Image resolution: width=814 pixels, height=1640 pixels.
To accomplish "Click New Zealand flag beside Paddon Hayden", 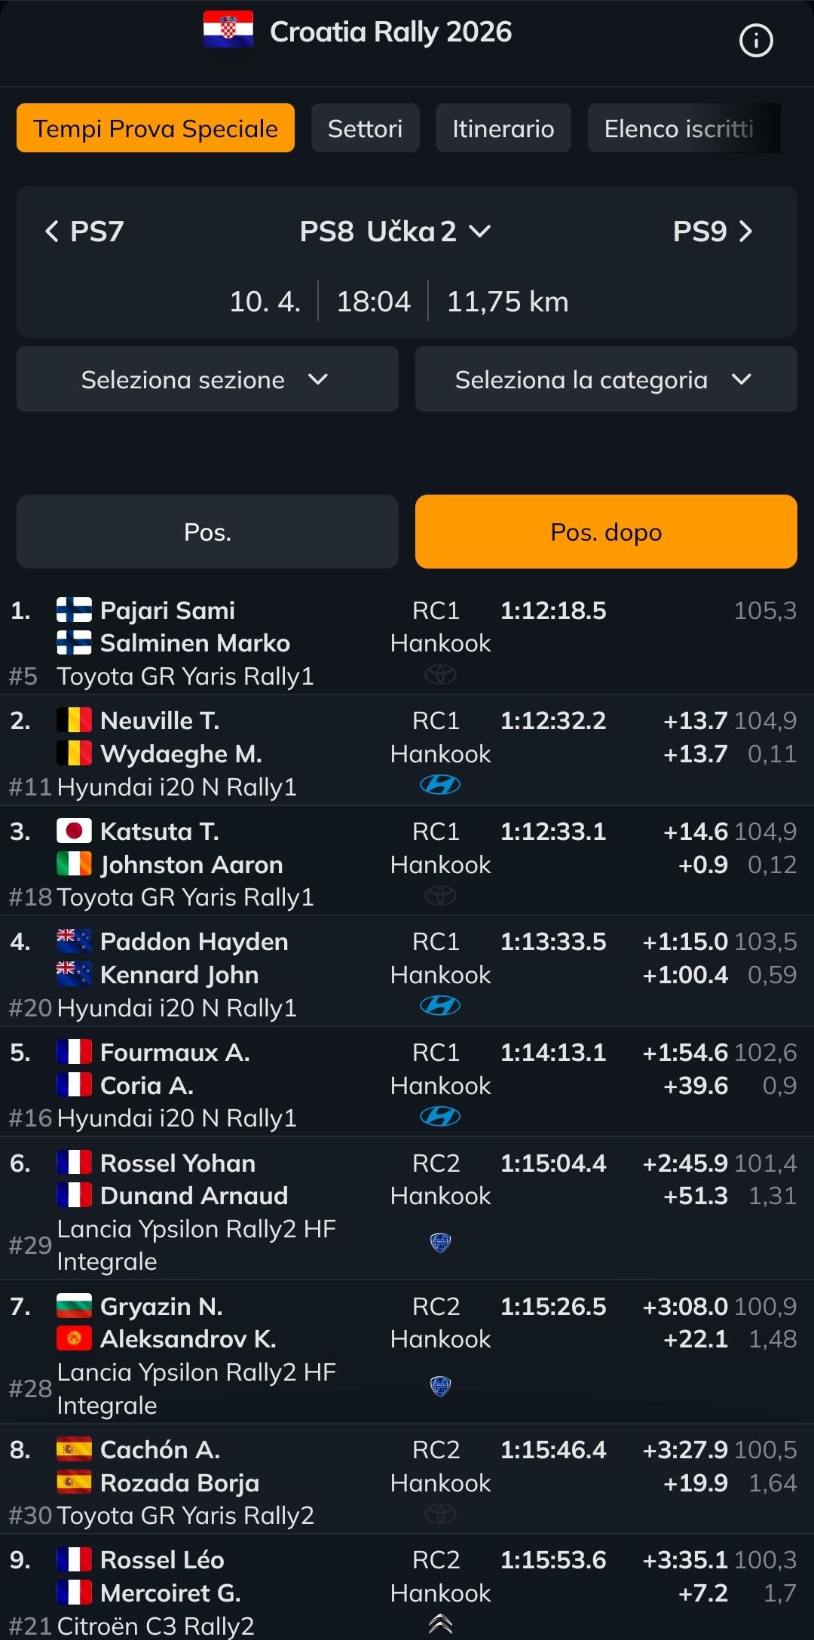I will [x=74, y=941].
